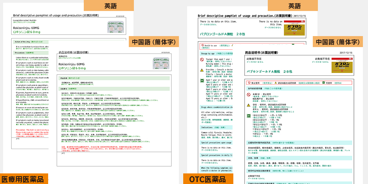Select the 中国語（簡体字）label above the Loxonin Chinese sheet
This screenshot has height=184, width=368.
pos(154,42)
